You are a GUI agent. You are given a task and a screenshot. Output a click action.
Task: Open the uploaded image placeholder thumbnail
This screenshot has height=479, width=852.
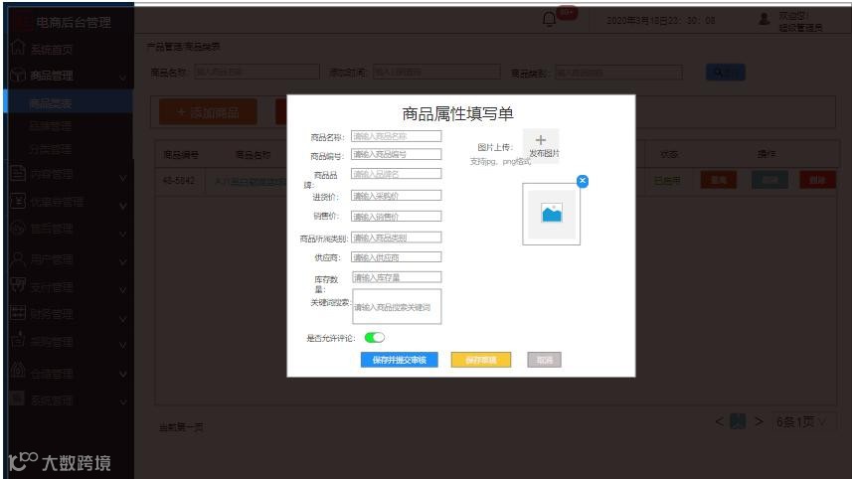[551, 214]
